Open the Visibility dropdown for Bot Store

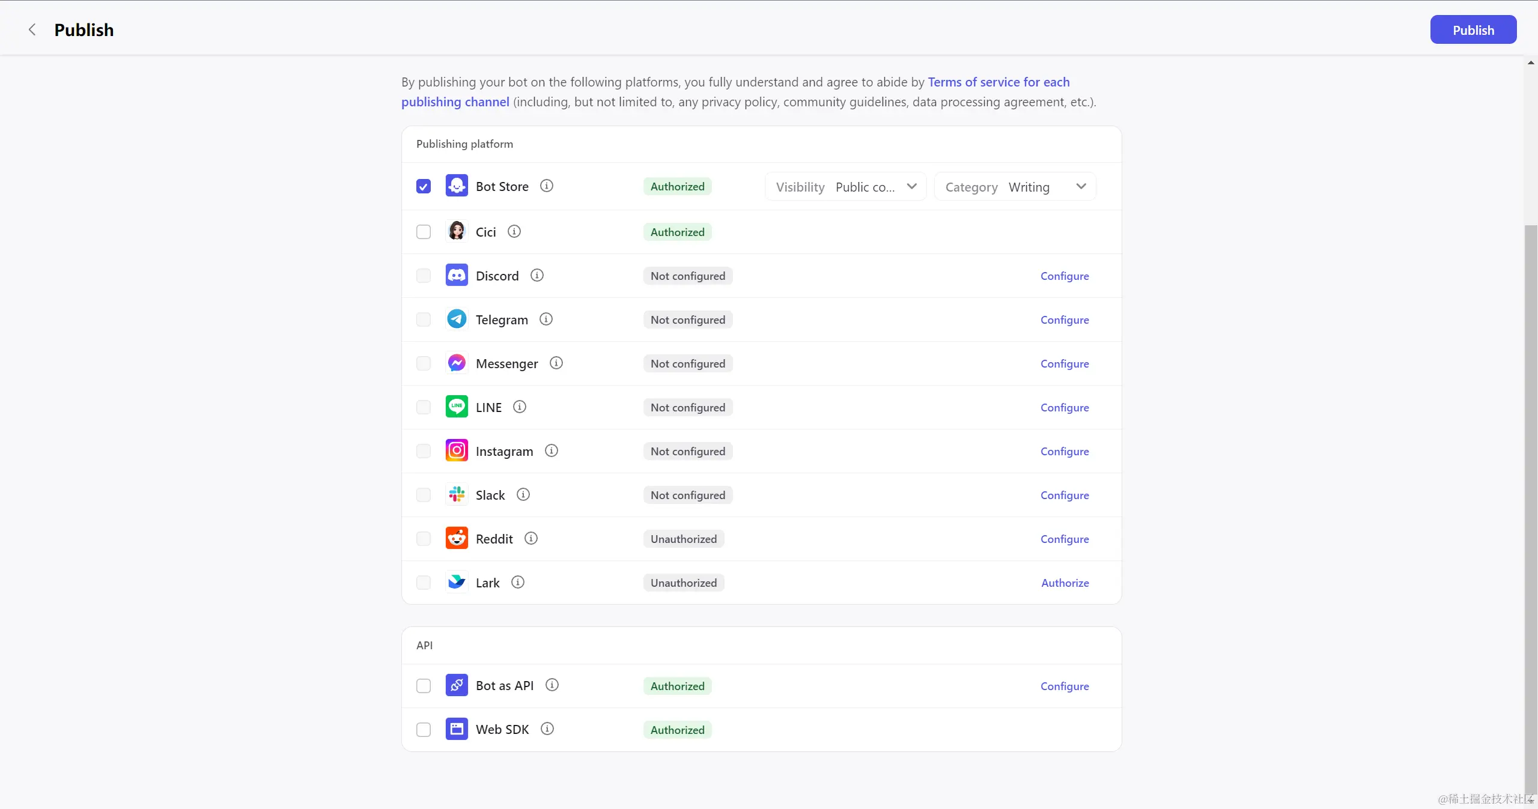[845, 187]
